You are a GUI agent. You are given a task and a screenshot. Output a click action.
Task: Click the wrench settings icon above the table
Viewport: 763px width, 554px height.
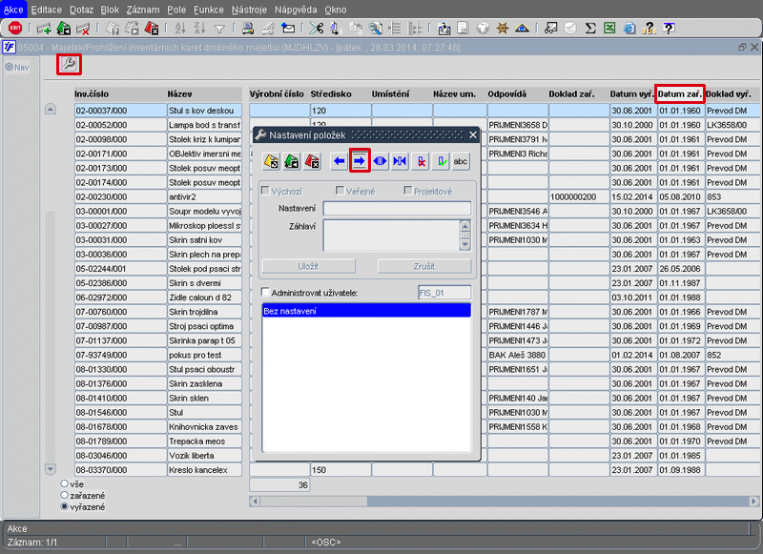[70, 65]
